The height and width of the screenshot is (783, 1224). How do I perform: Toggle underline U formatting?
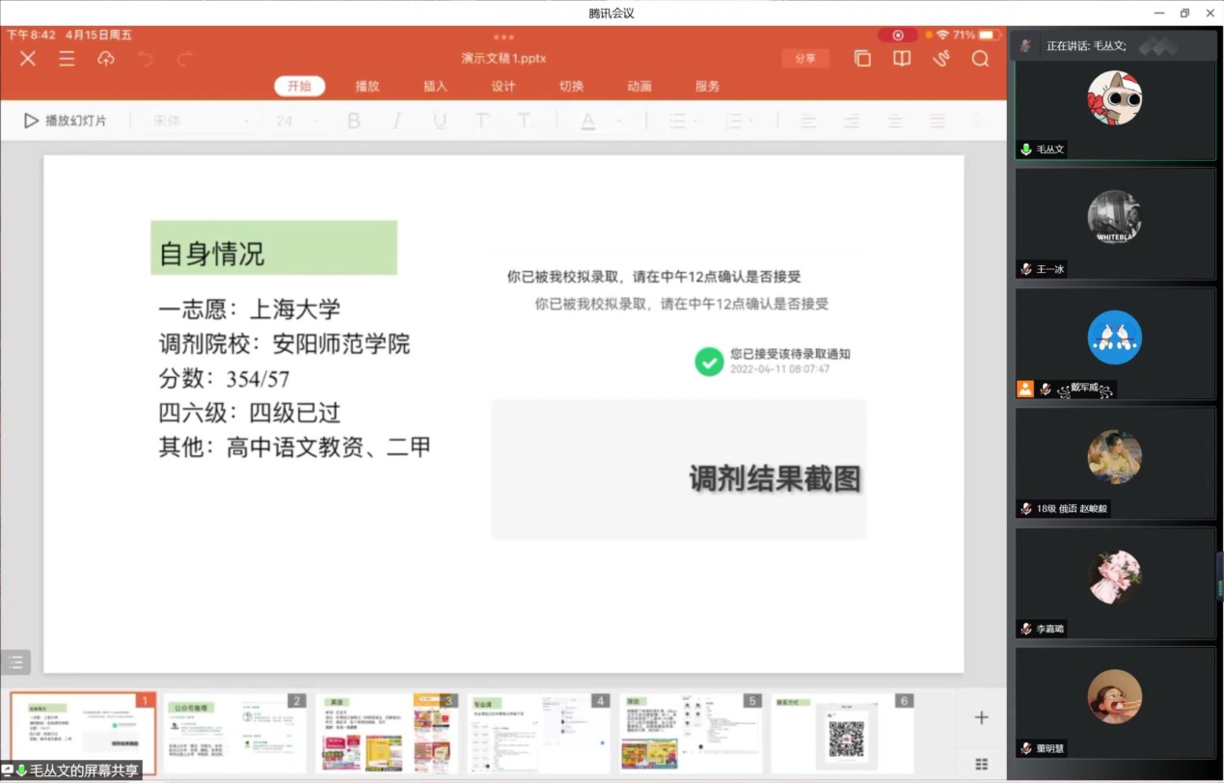[440, 121]
